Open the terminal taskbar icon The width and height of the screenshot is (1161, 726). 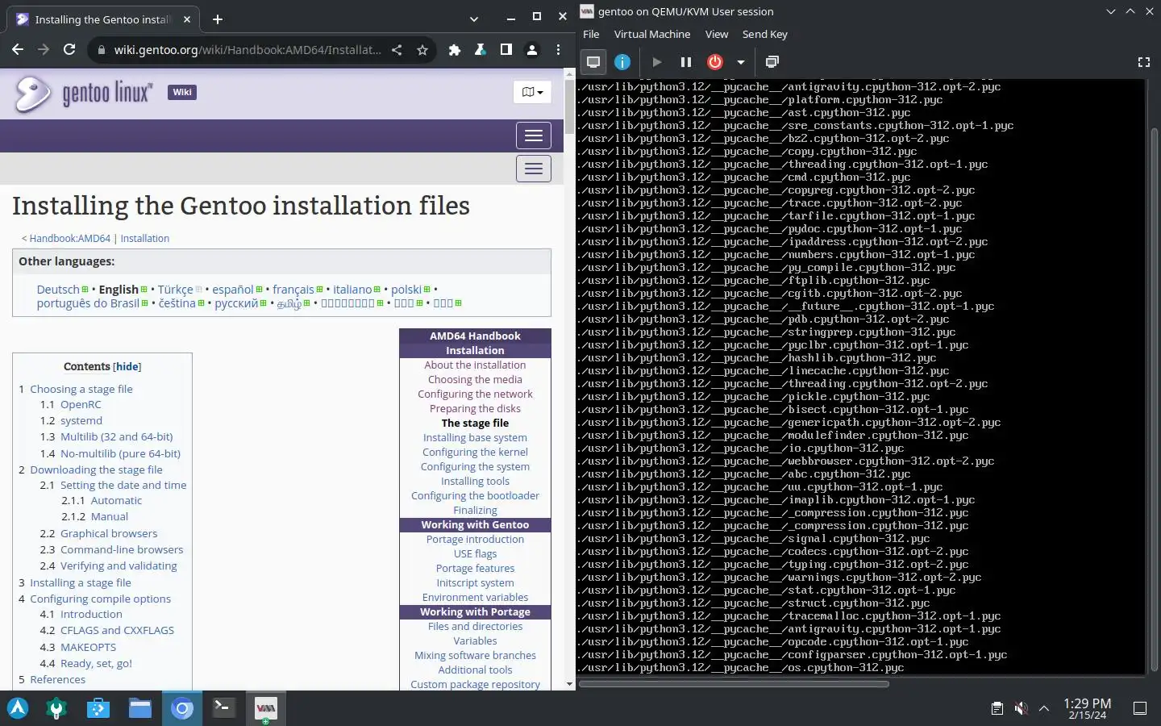click(223, 708)
